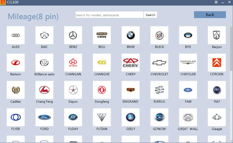Choose the FUDAY brand tile
Image resolution: width=233 pixels, height=143 pixels.
pos(73,117)
